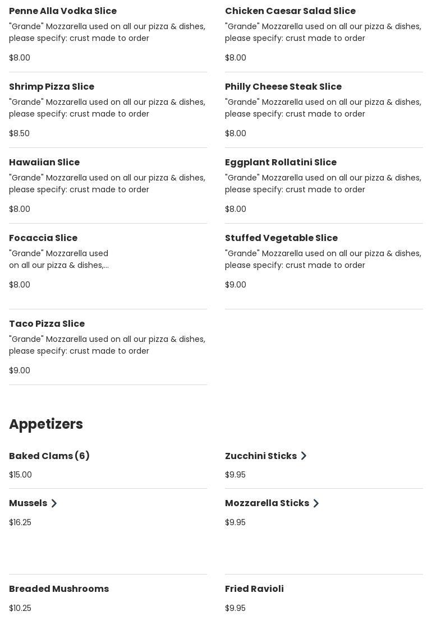Expand the Mozzarella Sticks chevron arrow

316,503
